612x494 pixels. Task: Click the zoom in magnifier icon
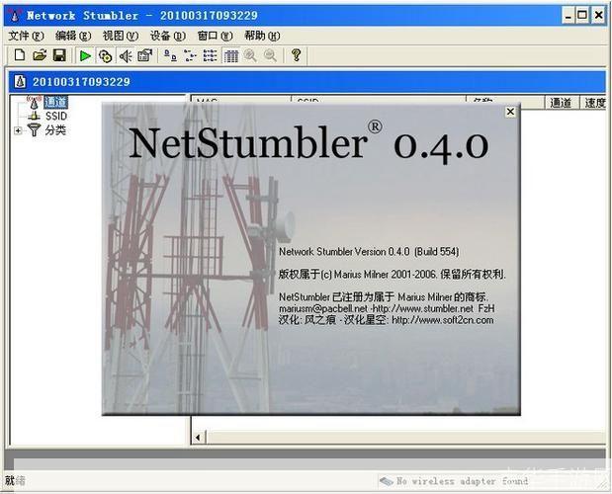point(250,55)
